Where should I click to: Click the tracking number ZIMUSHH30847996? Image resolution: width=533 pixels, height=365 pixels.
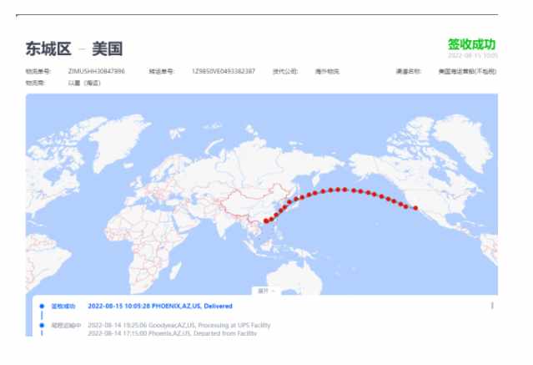coord(96,71)
